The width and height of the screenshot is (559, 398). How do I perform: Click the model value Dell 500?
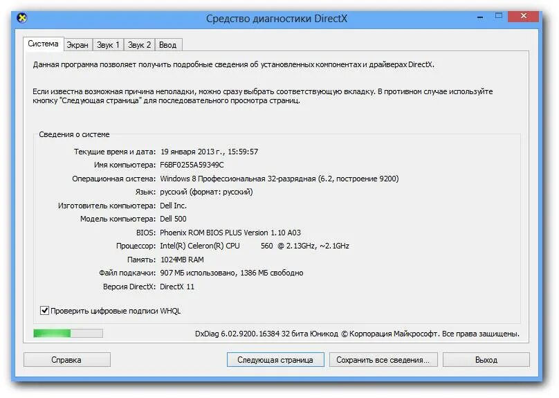tap(173, 219)
